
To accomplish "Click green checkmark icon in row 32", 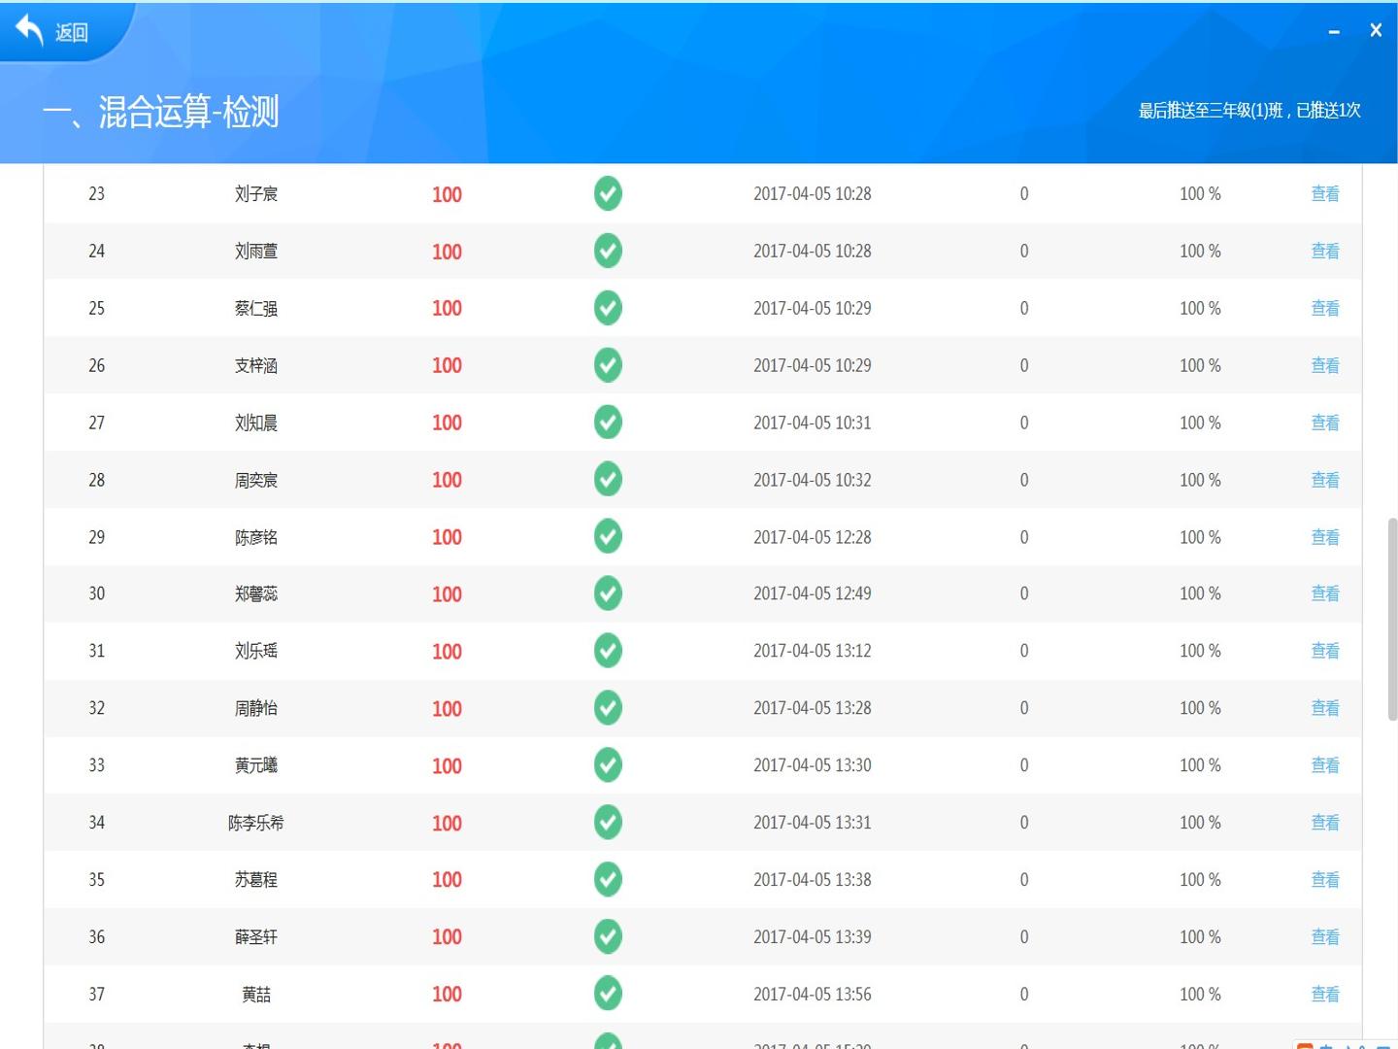I will (608, 708).
